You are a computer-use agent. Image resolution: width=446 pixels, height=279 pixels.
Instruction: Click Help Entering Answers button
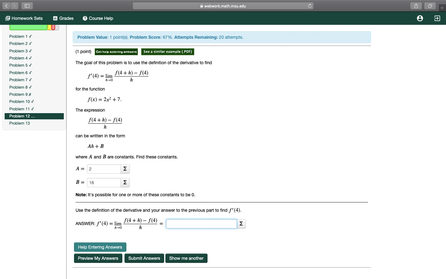(x=100, y=247)
